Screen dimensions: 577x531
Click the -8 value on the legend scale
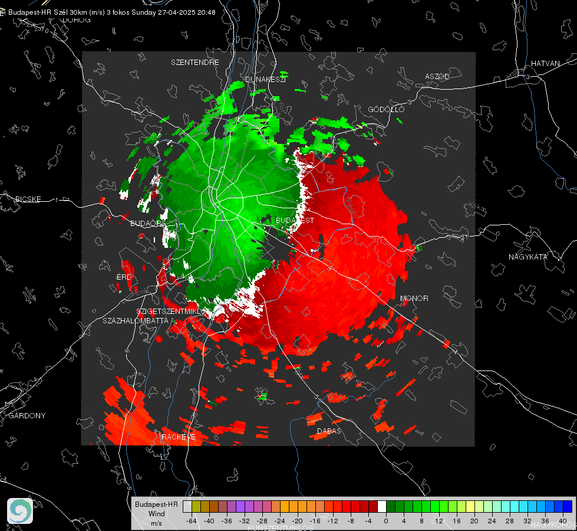coord(351,521)
